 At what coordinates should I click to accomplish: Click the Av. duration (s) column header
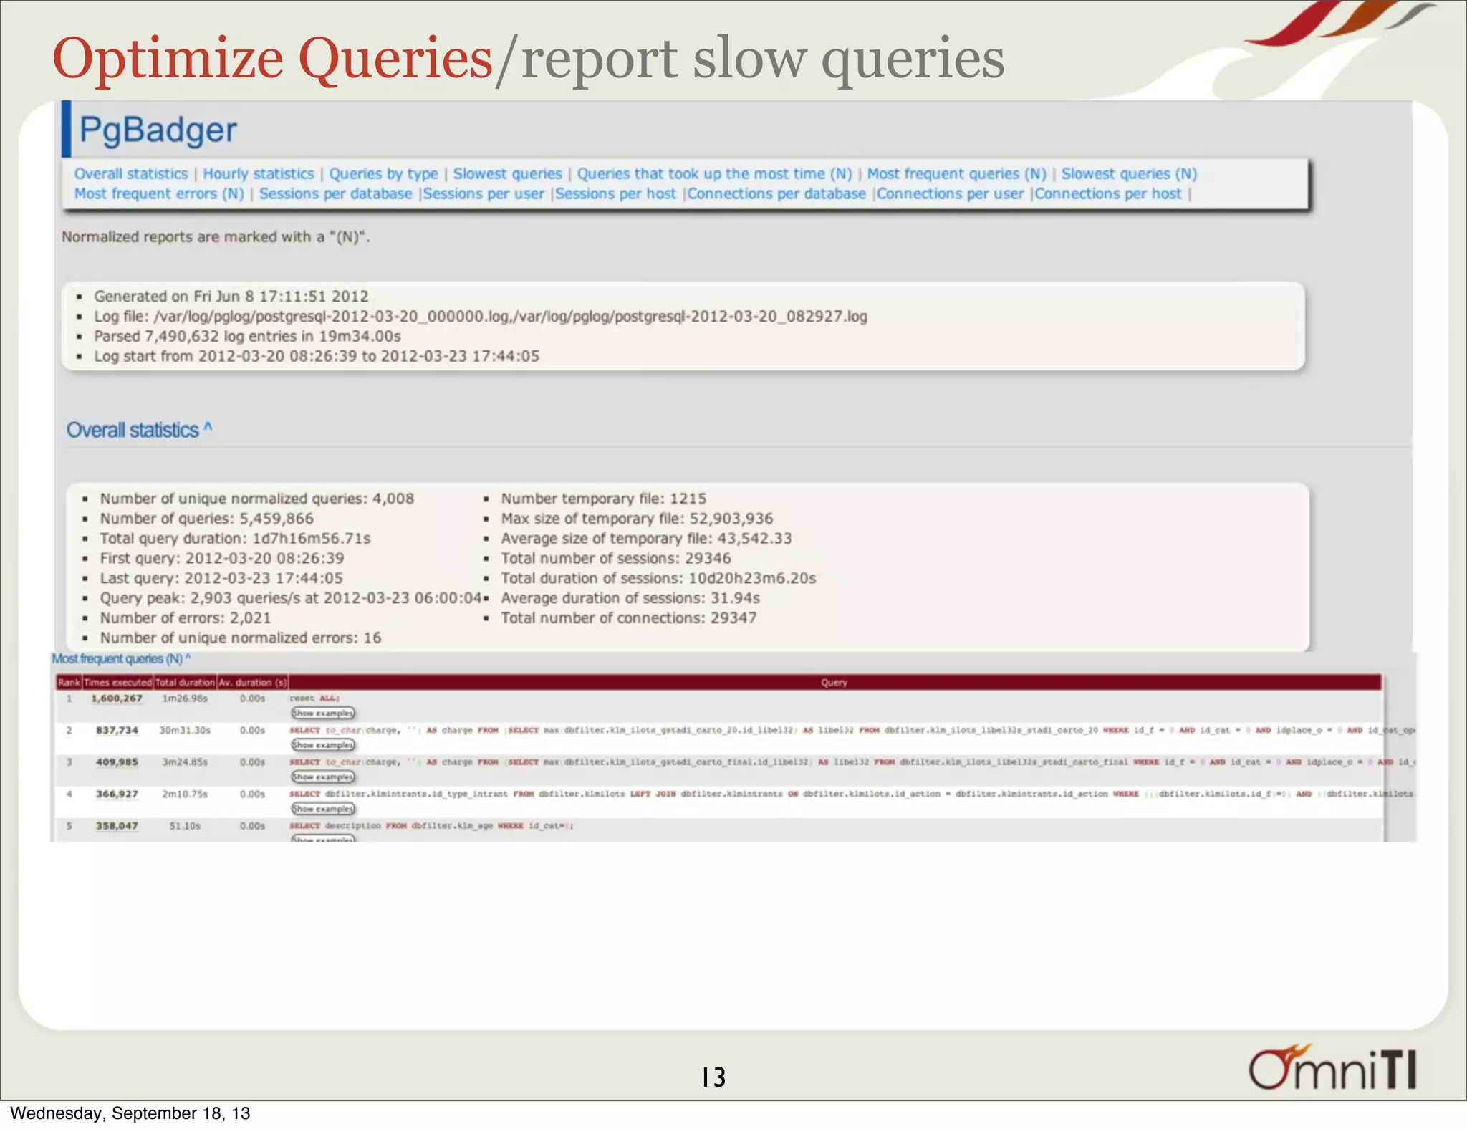coord(253,683)
